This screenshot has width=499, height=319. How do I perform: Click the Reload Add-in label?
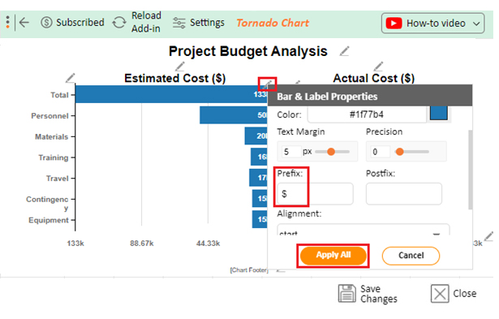tap(146, 22)
